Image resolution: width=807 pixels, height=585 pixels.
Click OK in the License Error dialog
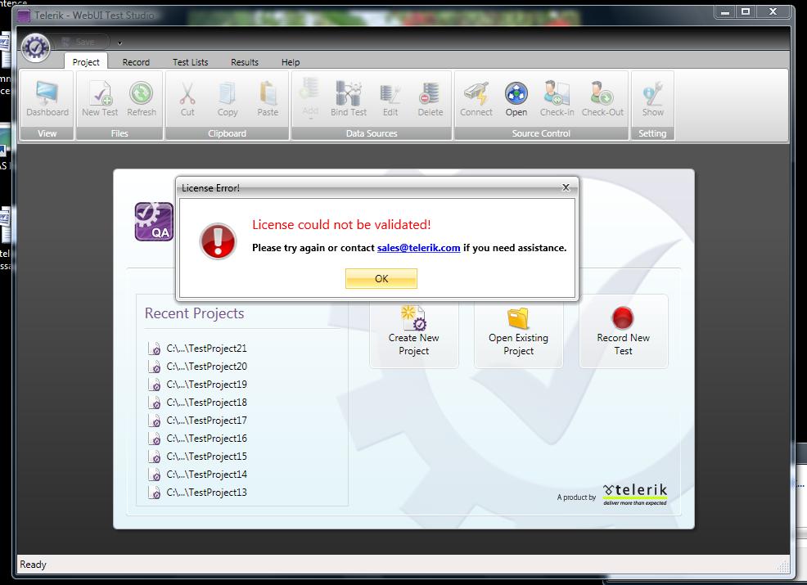coord(381,278)
